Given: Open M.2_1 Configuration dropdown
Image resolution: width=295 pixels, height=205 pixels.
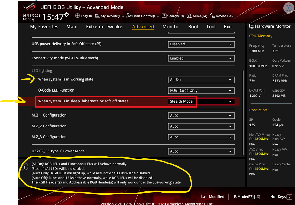Looking at the screenshot, I should (201, 116).
